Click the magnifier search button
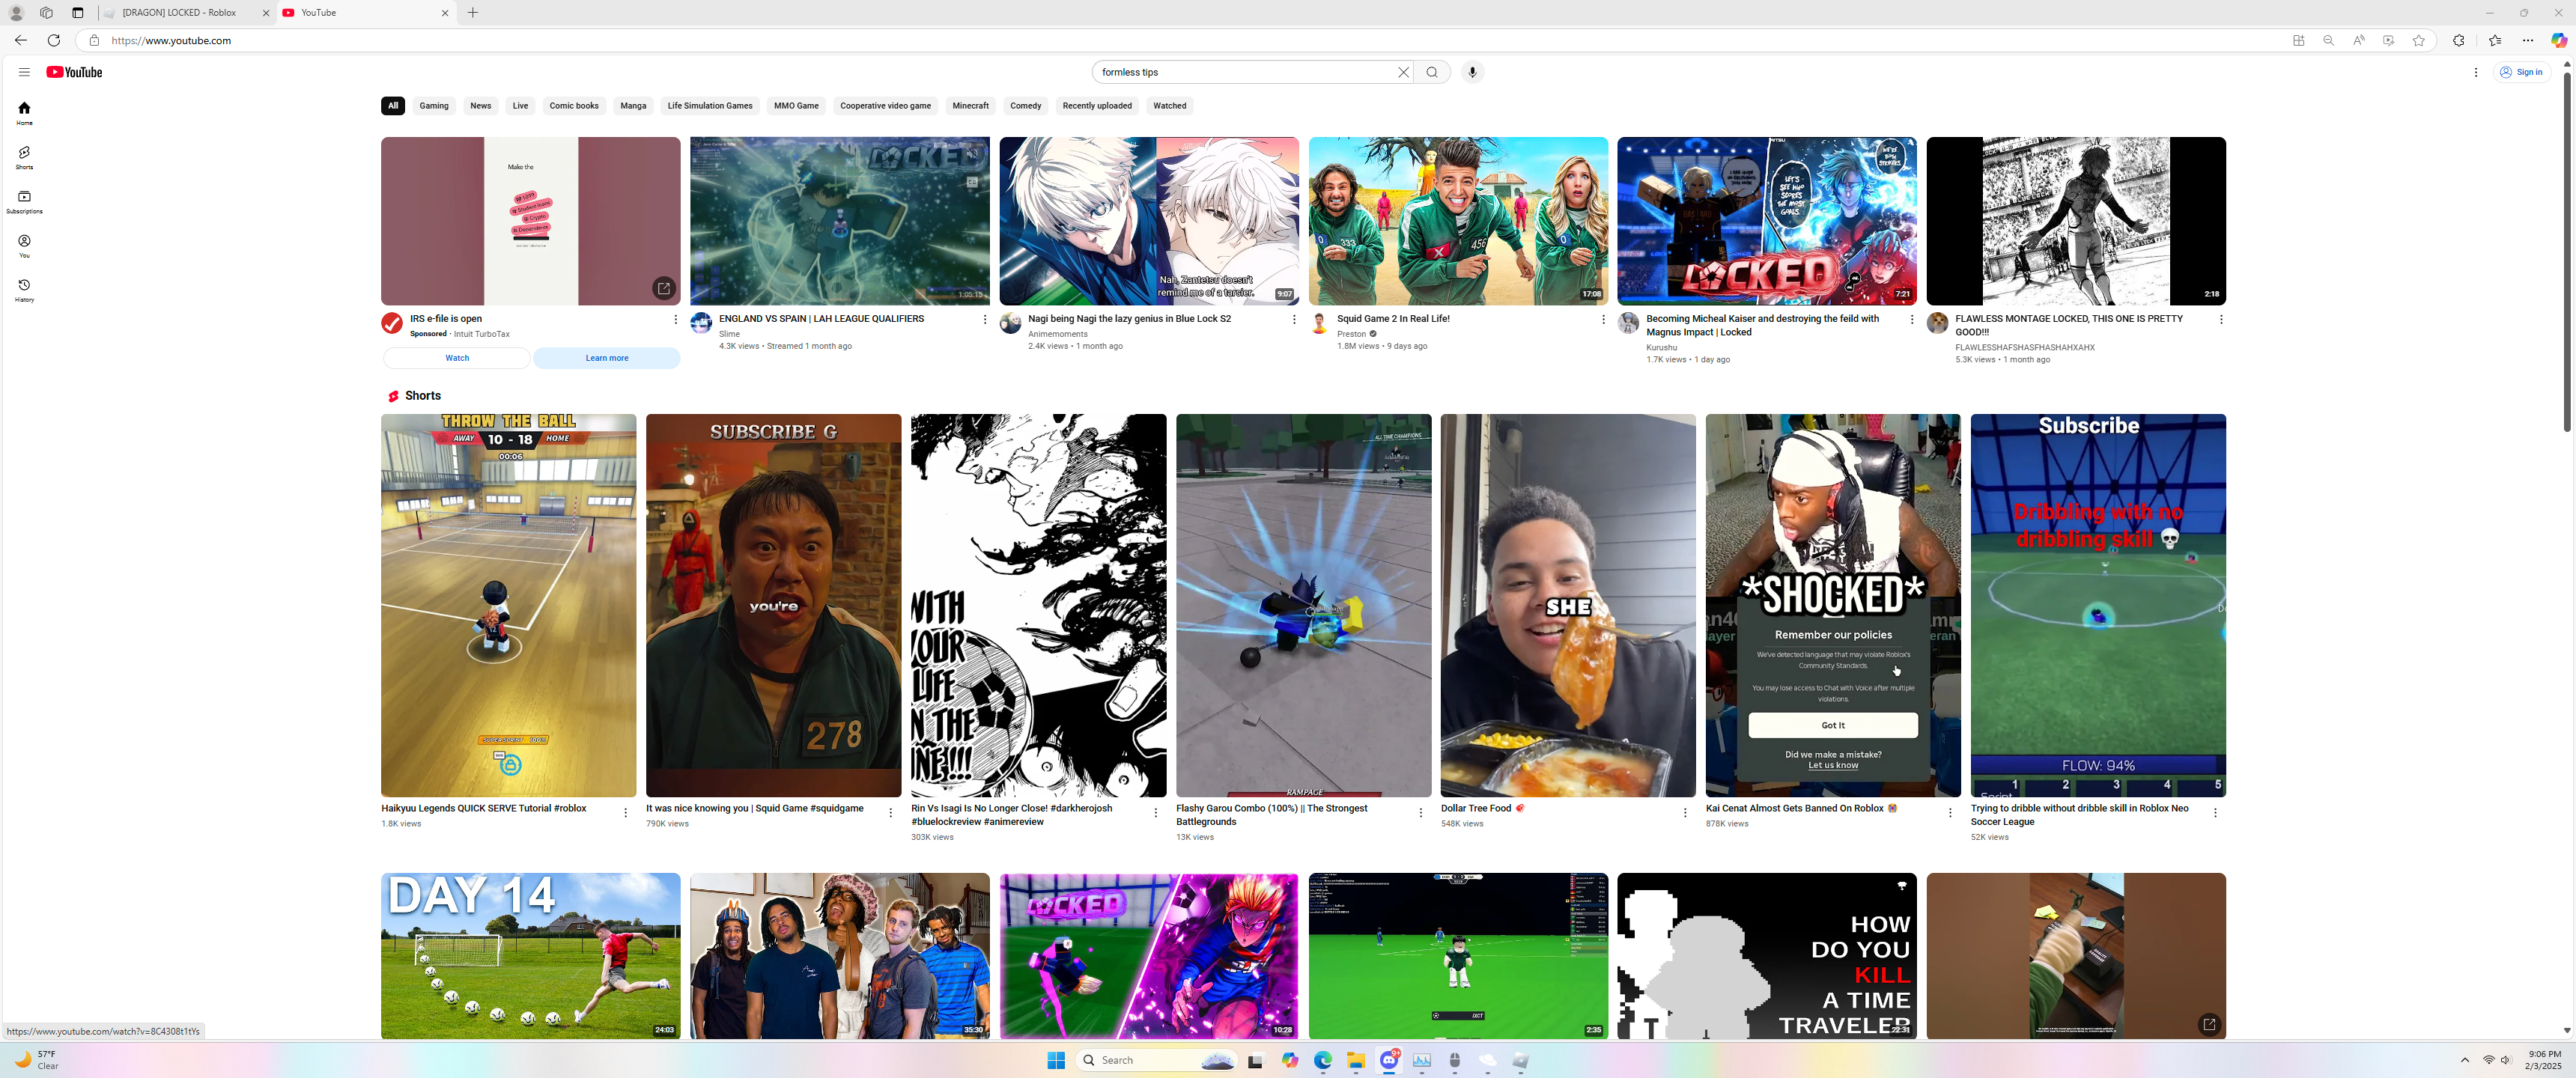 click(1432, 72)
